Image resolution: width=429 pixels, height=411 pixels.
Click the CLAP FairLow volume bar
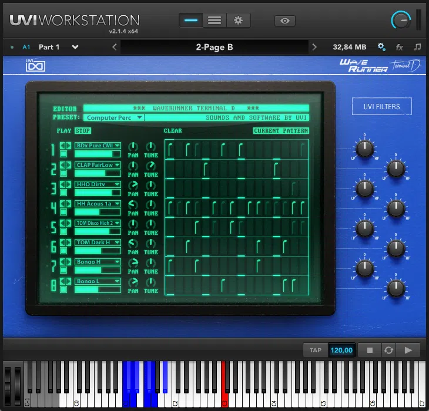(98, 173)
